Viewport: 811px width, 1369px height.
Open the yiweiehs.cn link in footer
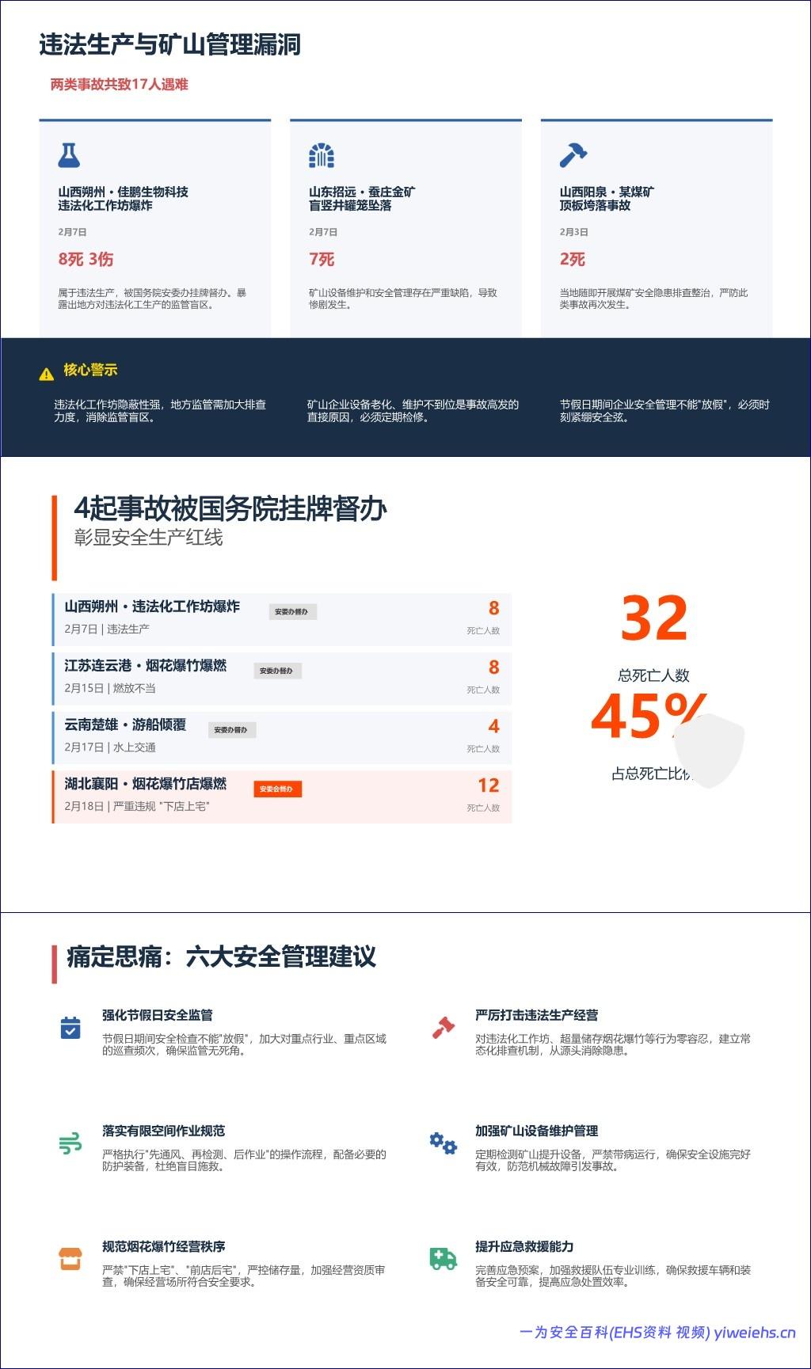tap(754, 1333)
